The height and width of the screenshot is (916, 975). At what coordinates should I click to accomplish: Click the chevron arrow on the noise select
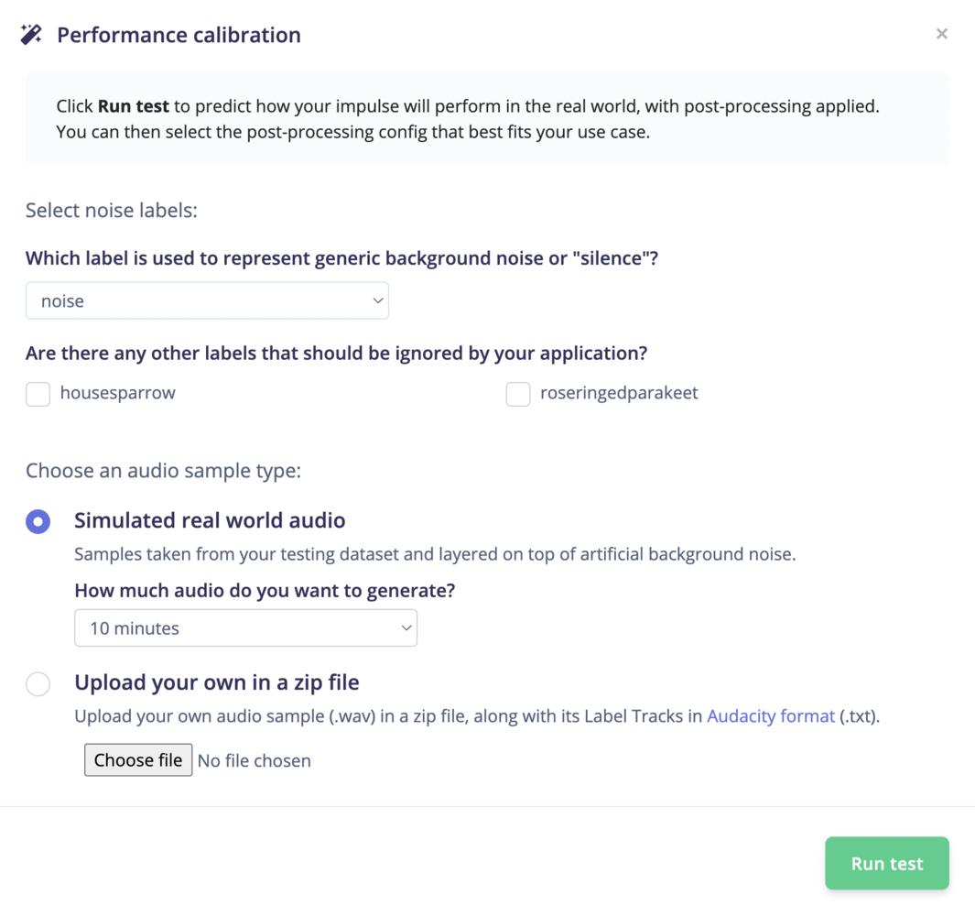(377, 300)
